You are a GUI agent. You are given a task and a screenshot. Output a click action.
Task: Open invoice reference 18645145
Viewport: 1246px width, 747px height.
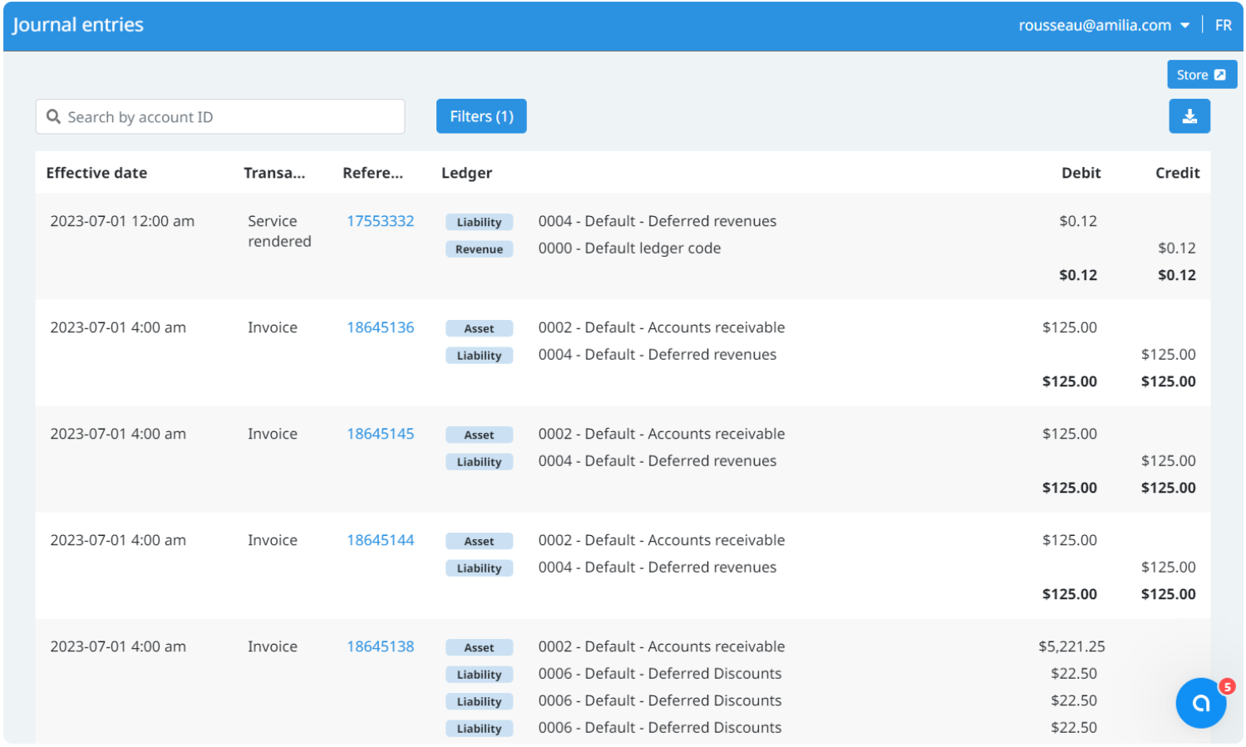click(381, 434)
